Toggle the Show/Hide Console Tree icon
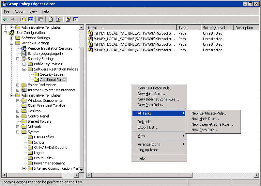 [x=31, y=19]
